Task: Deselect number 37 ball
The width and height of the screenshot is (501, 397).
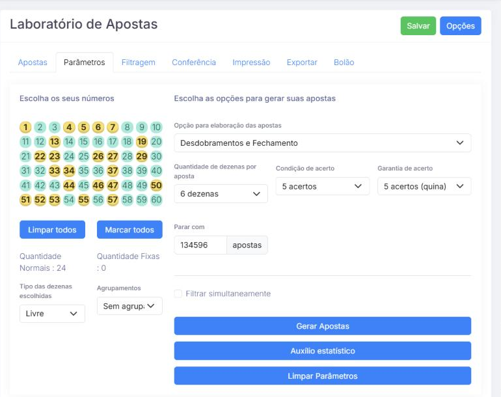Action: coord(113,171)
